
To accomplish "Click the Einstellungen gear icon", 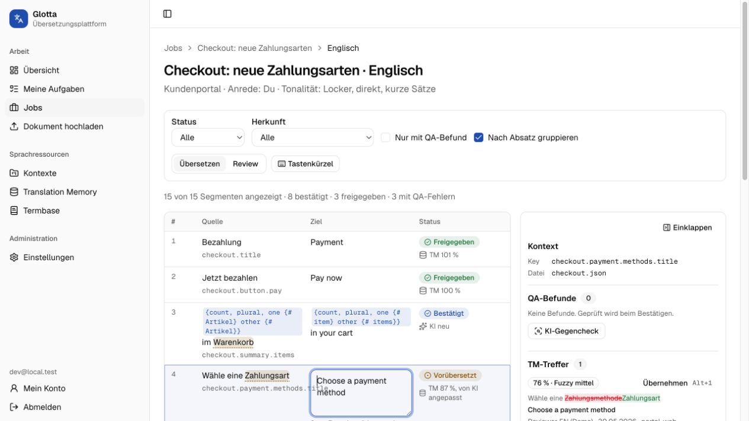I will coord(14,257).
